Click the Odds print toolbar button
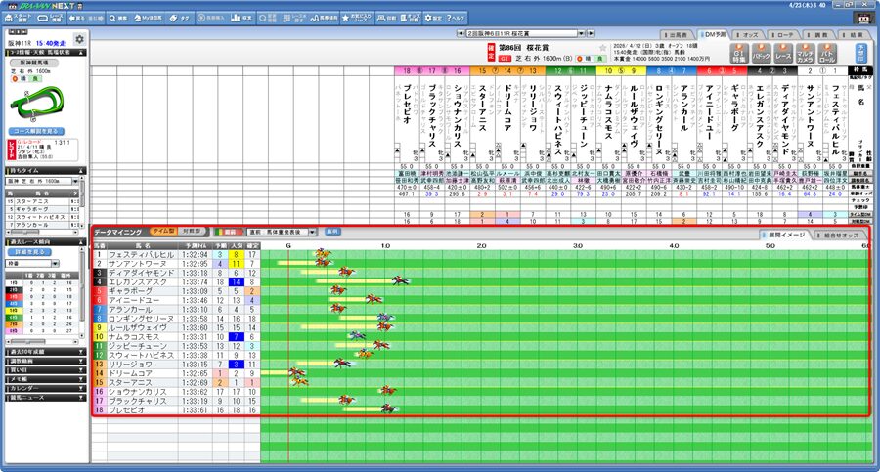 (x=410, y=18)
